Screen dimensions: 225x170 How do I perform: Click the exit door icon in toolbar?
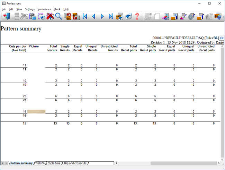click(6, 16)
